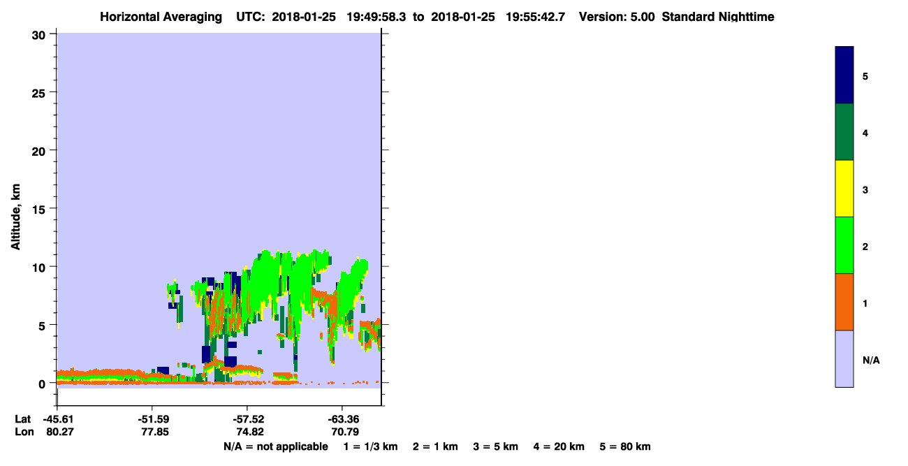Click the latitude value -51.59

coord(152,419)
